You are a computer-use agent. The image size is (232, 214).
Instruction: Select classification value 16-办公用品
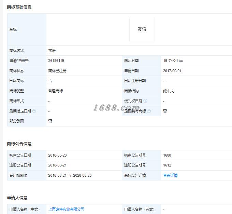[x=173, y=61]
